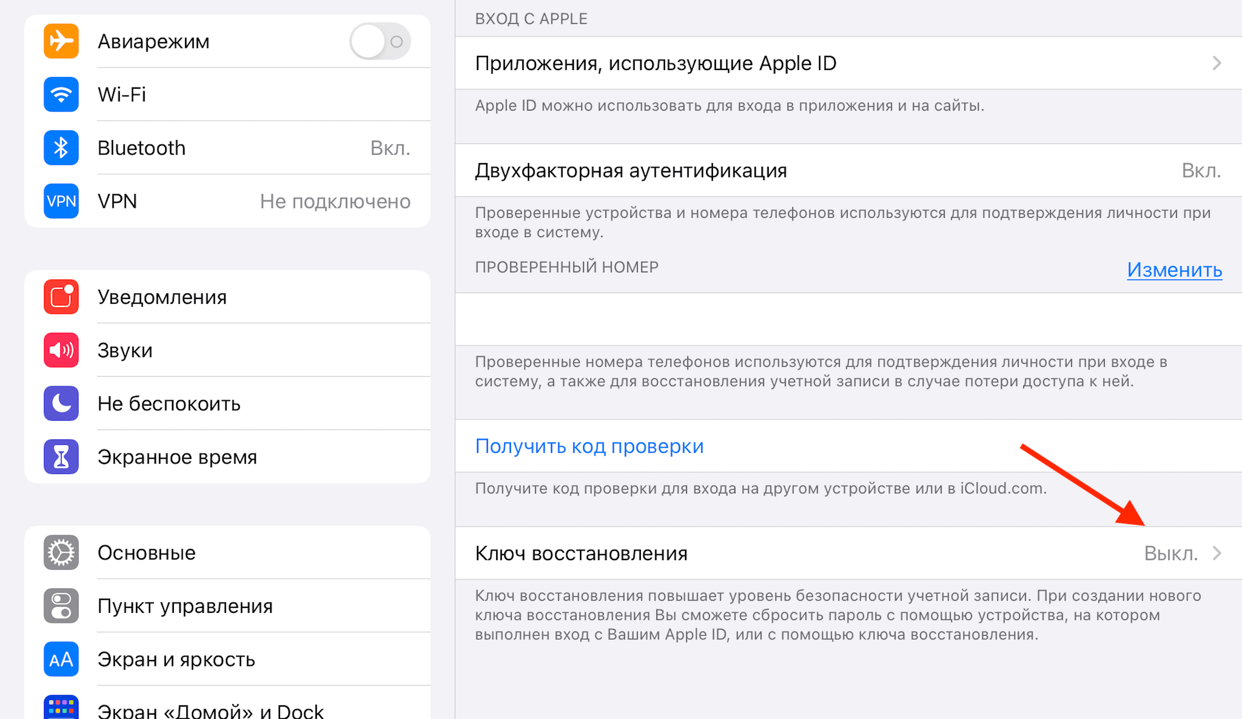Tap the moon icon for Не беспокоить
Viewport: 1242px width, 719px height.
click(61, 403)
